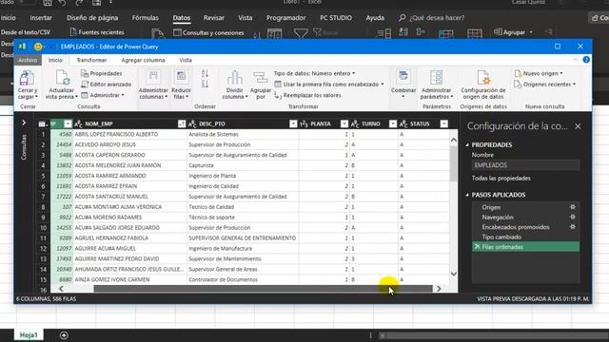Click the smiley feedback icon in title bar
The image size is (609, 342).
point(38,47)
